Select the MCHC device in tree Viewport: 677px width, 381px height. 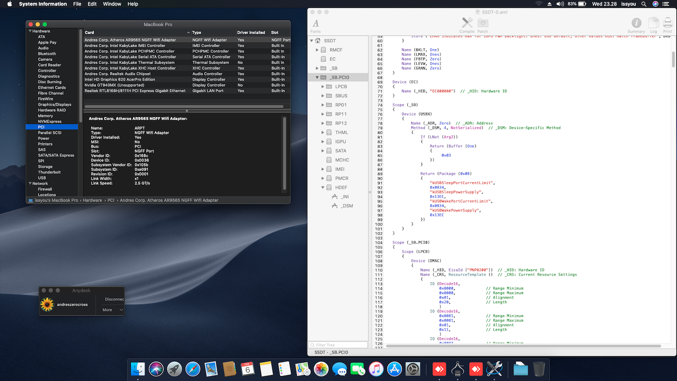point(342,160)
